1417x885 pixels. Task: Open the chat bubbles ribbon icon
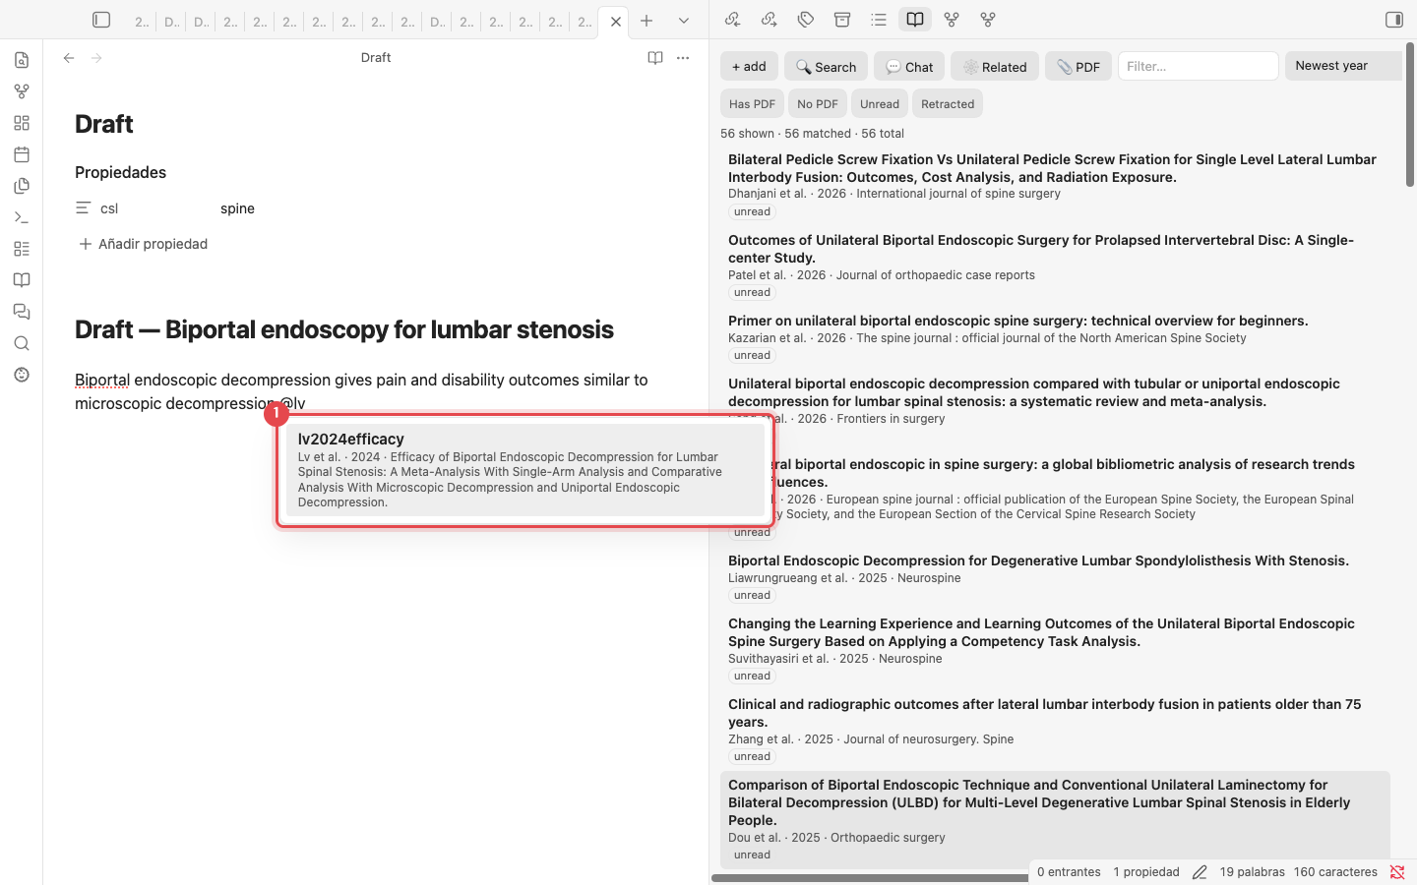click(22, 312)
